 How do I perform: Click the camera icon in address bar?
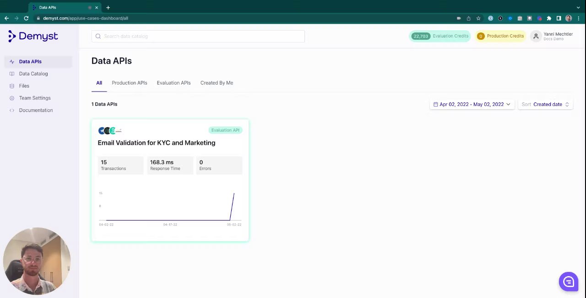click(x=459, y=18)
